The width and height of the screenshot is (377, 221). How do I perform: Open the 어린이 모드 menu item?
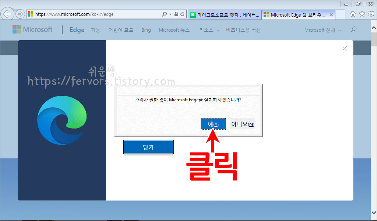121,30
